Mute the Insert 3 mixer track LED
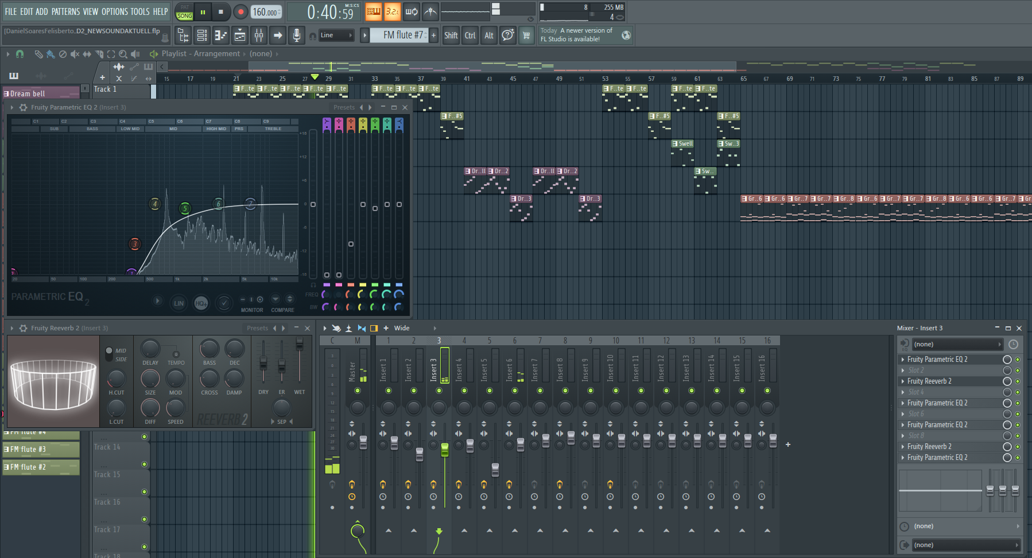Screen dimensions: 1032x558 coord(439,391)
